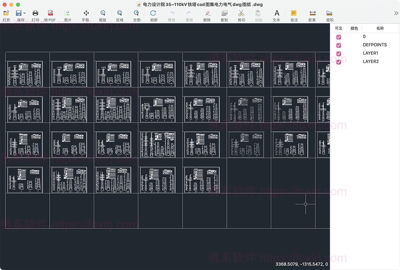Select the Zoom (缩放) tool
This screenshot has width=400, height=270.
click(x=103, y=13)
